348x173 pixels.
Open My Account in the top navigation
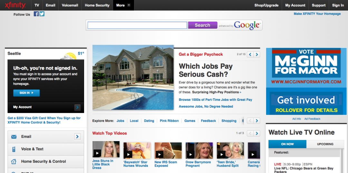(295, 5)
